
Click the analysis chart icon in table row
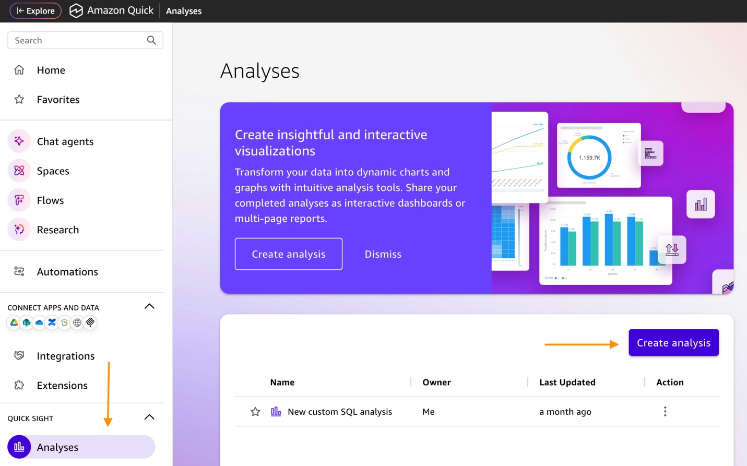pyautogui.click(x=276, y=412)
